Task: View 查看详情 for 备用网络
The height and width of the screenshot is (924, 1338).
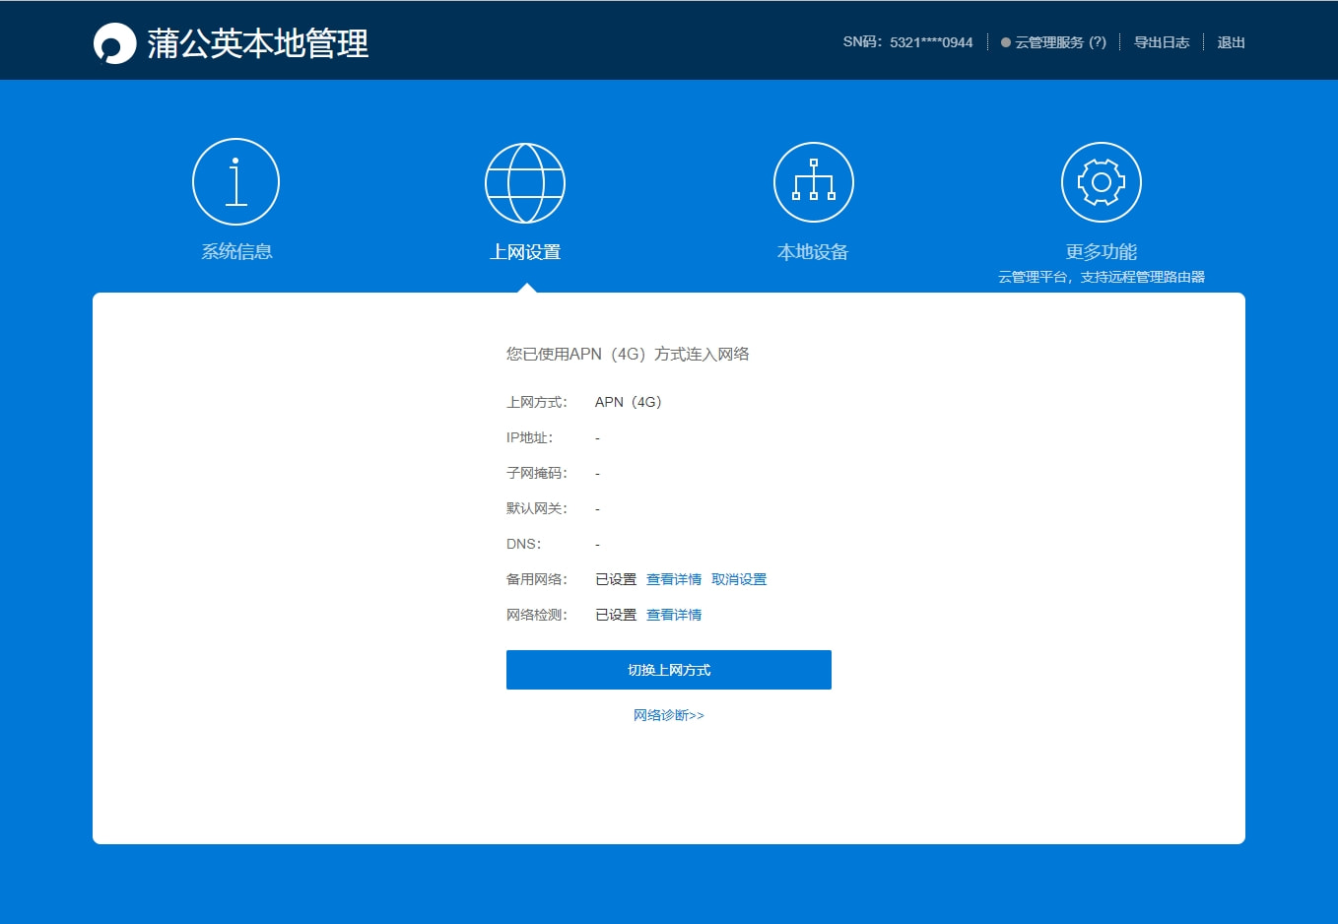Action: click(674, 579)
